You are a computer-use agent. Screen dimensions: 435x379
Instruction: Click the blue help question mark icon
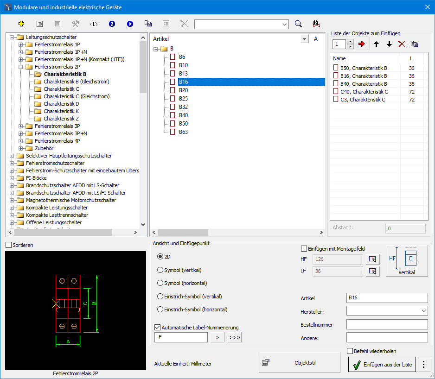pos(112,24)
